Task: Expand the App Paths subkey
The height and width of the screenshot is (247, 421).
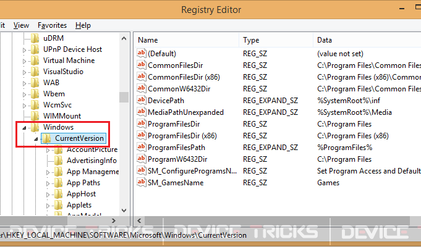Action: [48, 183]
